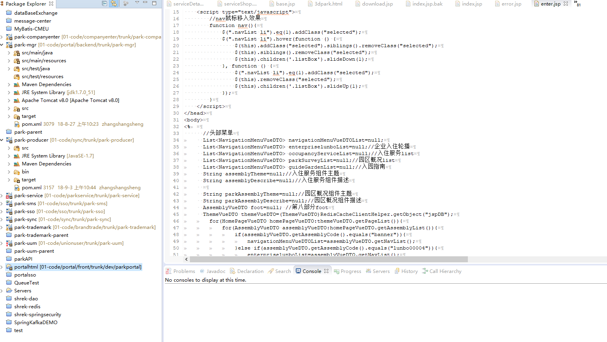Click the pom.xml 3079 file icon
This screenshot has height=342, width=607.
tap(17, 124)
